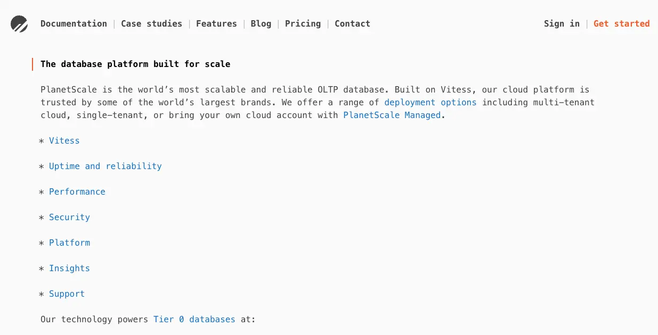Click the Insights link
Screen dimensions: 658x335
coord(69,268)
